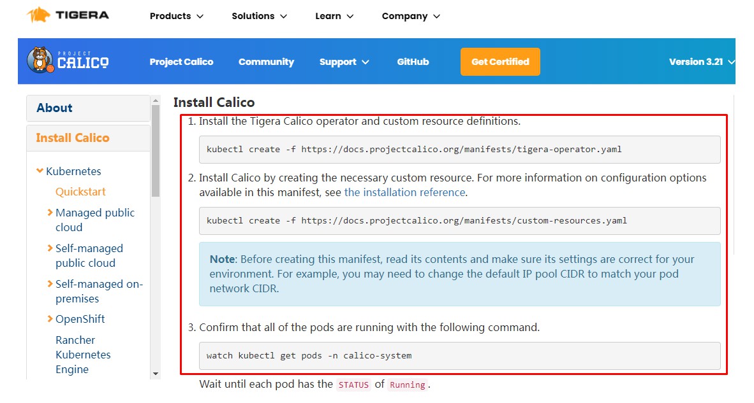Open the GitHub link
The image size is (754, 403).
tap(413, 62)
